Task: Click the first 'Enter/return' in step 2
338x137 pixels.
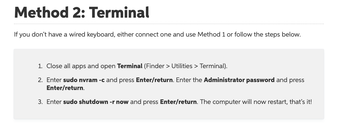Action: point(154,80)
